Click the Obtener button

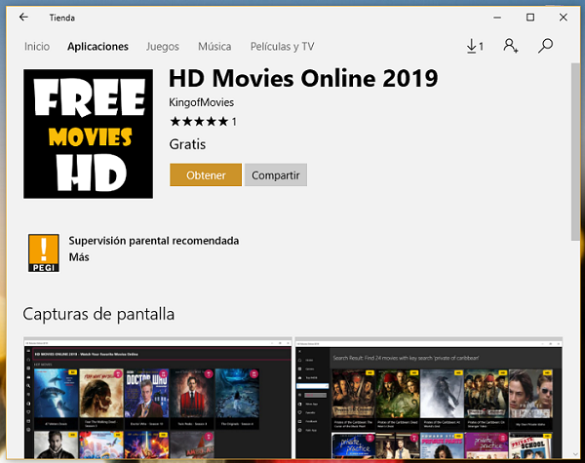tap(206, 174)
